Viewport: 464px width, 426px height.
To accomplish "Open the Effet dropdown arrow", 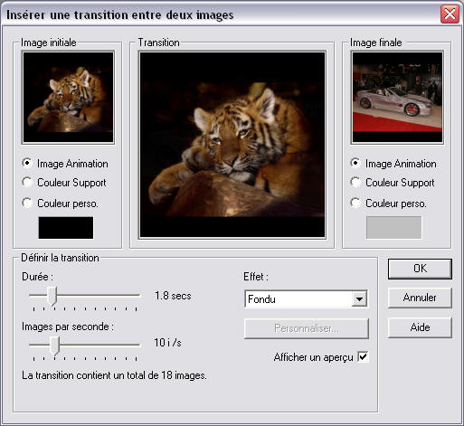I will point(359,299).
